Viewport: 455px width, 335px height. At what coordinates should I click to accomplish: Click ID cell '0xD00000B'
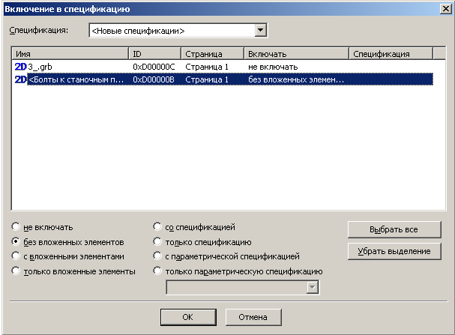point(154,79)
